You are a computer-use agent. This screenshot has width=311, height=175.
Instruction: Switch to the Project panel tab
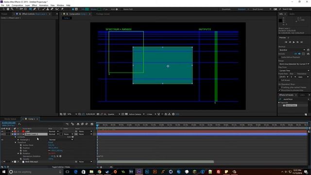pyautogui.click(x=4, y=14)
